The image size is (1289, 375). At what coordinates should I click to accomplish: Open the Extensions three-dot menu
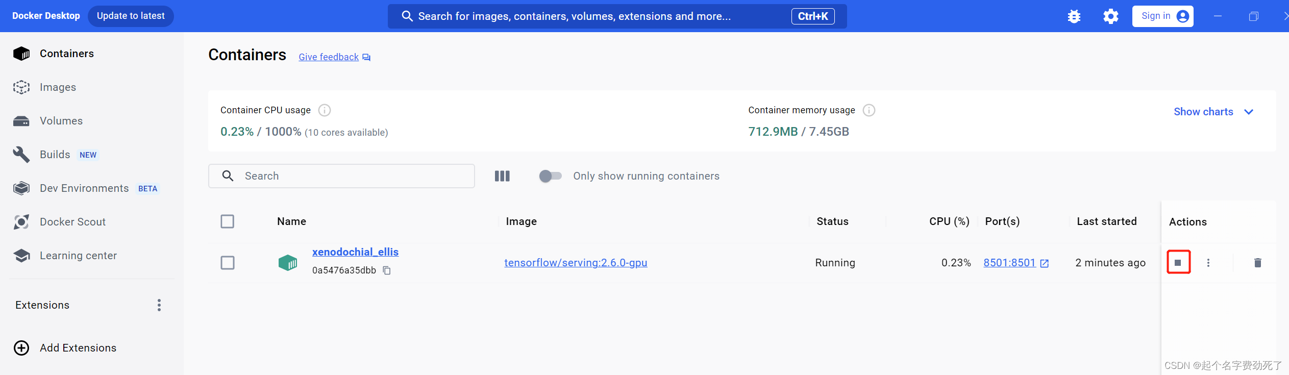[x=159, y=305]
